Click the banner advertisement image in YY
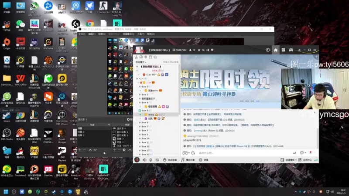The image size is (349, 196). [x=231, y=81]
